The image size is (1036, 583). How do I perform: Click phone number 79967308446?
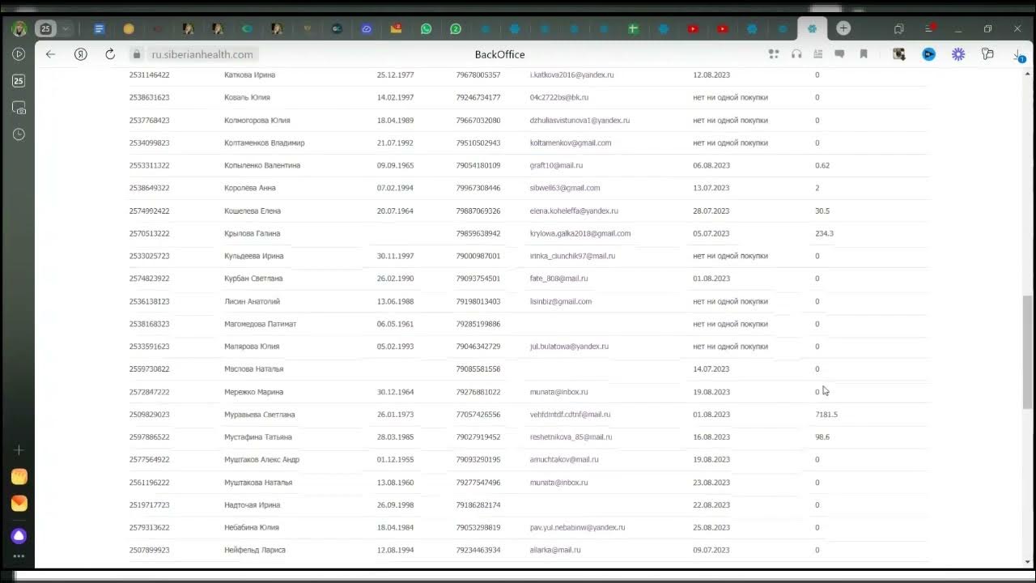[478, 188]
